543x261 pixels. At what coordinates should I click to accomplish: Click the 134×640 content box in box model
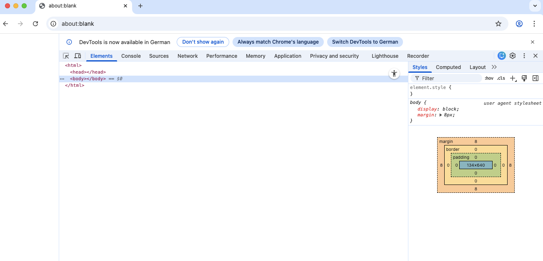click(x=476, y=165)
